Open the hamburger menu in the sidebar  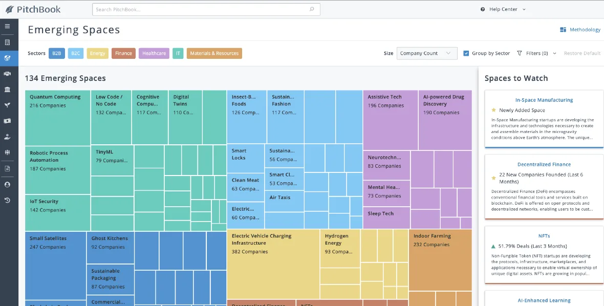(x=7, y=27)
